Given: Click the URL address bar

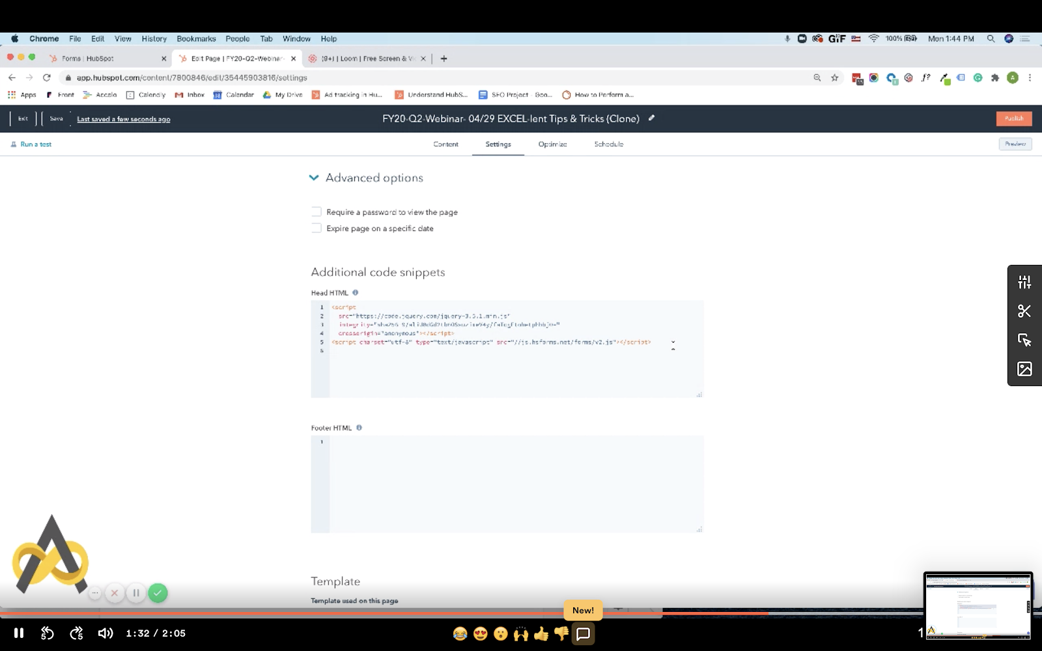Looking at the screenshot, I should (x=436, y=77).
